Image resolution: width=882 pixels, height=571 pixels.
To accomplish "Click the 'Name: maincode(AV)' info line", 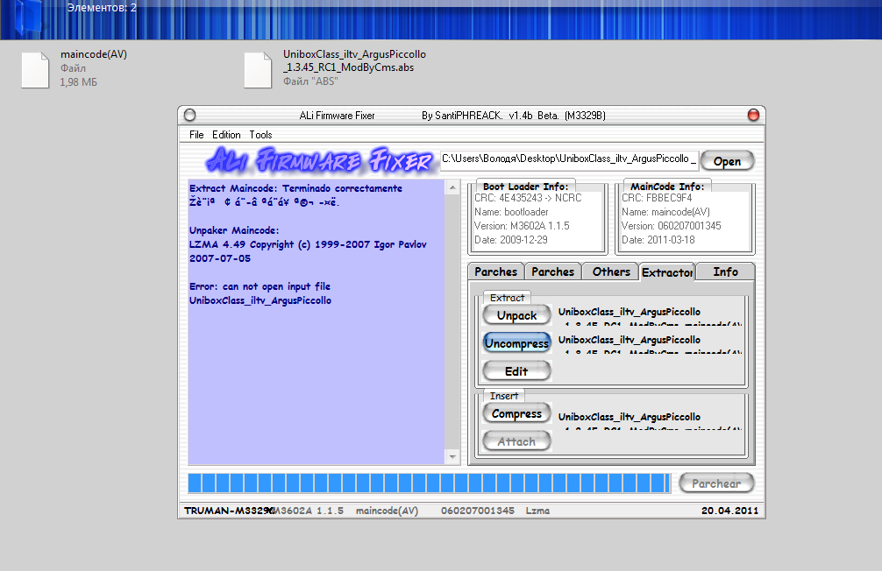I will pos(665,212).
